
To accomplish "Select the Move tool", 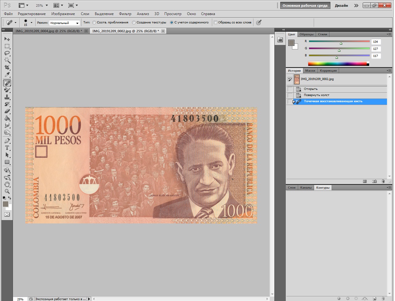I will pyautogui.click(x=7, y=39).
